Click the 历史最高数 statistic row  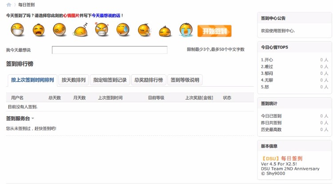point(294,130)
